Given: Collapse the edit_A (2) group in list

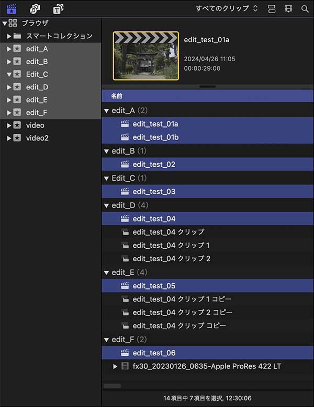Looking at the screenshot, I should coord(106,111).
